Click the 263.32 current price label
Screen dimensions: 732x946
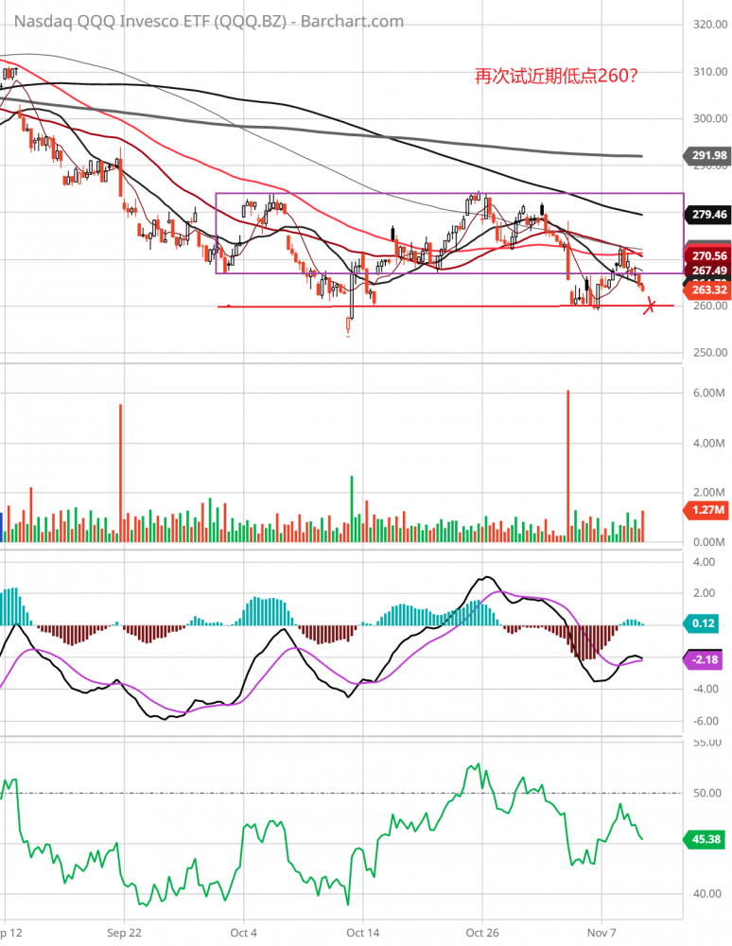(x=705, y=289)
